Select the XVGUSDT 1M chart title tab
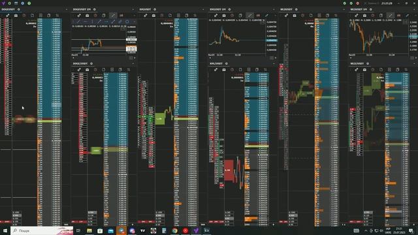This screenshot has height=235, width=418. point(217,9)
